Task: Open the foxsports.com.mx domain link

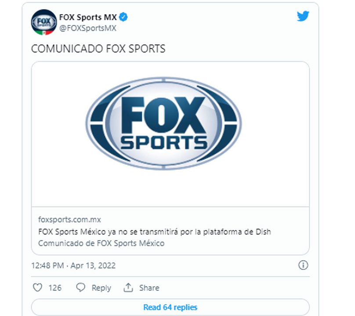Action: point(69,219)
